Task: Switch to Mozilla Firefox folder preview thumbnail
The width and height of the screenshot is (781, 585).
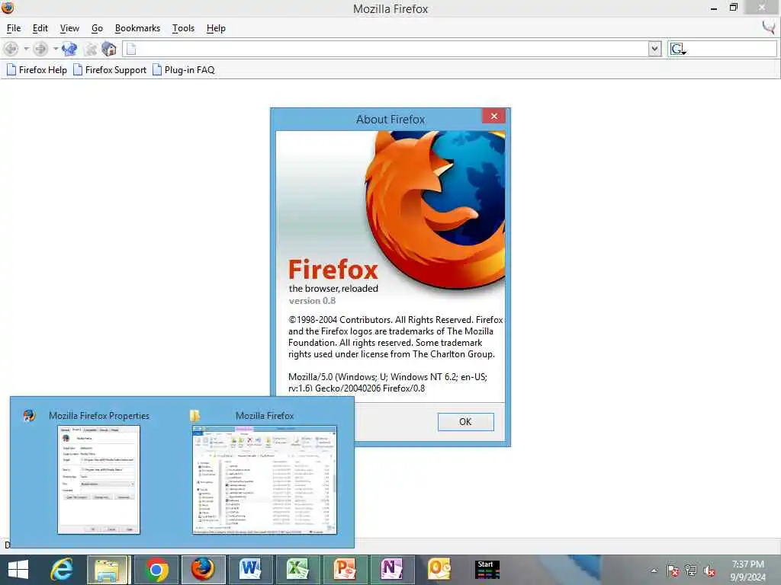Action: (x=265, y=480)
